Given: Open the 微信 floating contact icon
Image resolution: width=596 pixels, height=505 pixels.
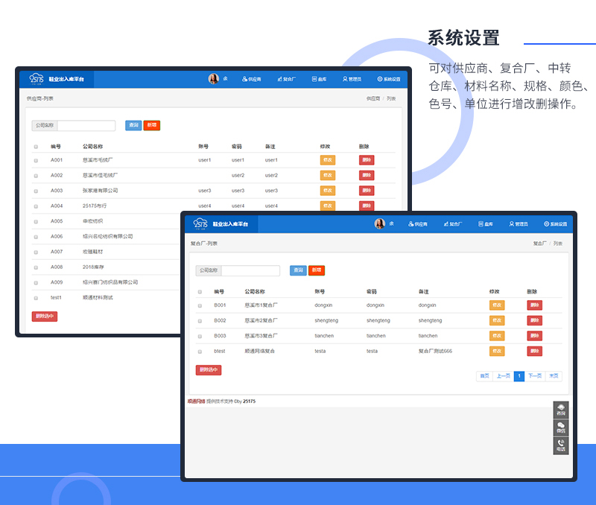Looking at the screenshot, I should [560, 428].
